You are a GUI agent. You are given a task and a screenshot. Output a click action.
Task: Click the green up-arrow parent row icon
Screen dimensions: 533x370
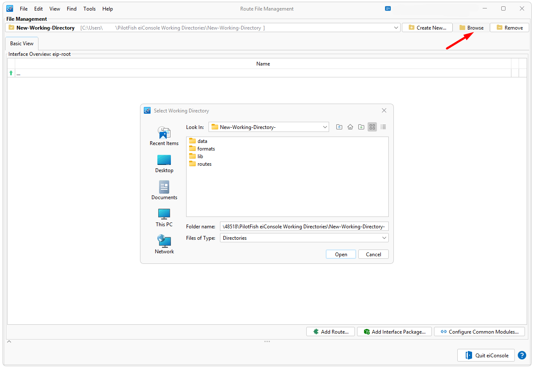pyautogui.click(x=11, y=73)
